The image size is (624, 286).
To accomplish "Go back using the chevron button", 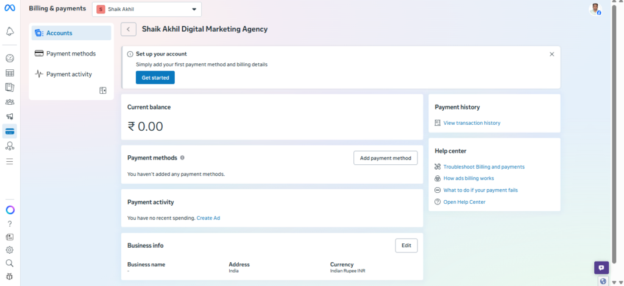I will [129, 29].
